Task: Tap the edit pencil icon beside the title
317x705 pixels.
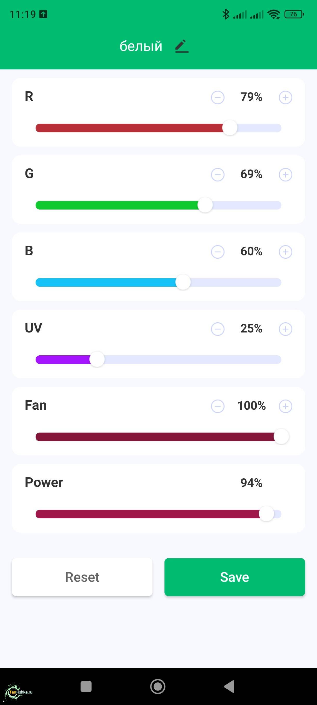Action: click(x=182, y=46)
